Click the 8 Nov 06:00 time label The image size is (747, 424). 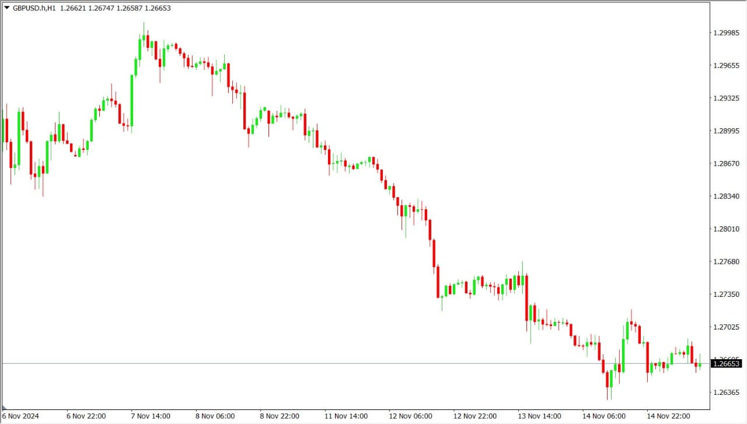click(x=215, y=416)
